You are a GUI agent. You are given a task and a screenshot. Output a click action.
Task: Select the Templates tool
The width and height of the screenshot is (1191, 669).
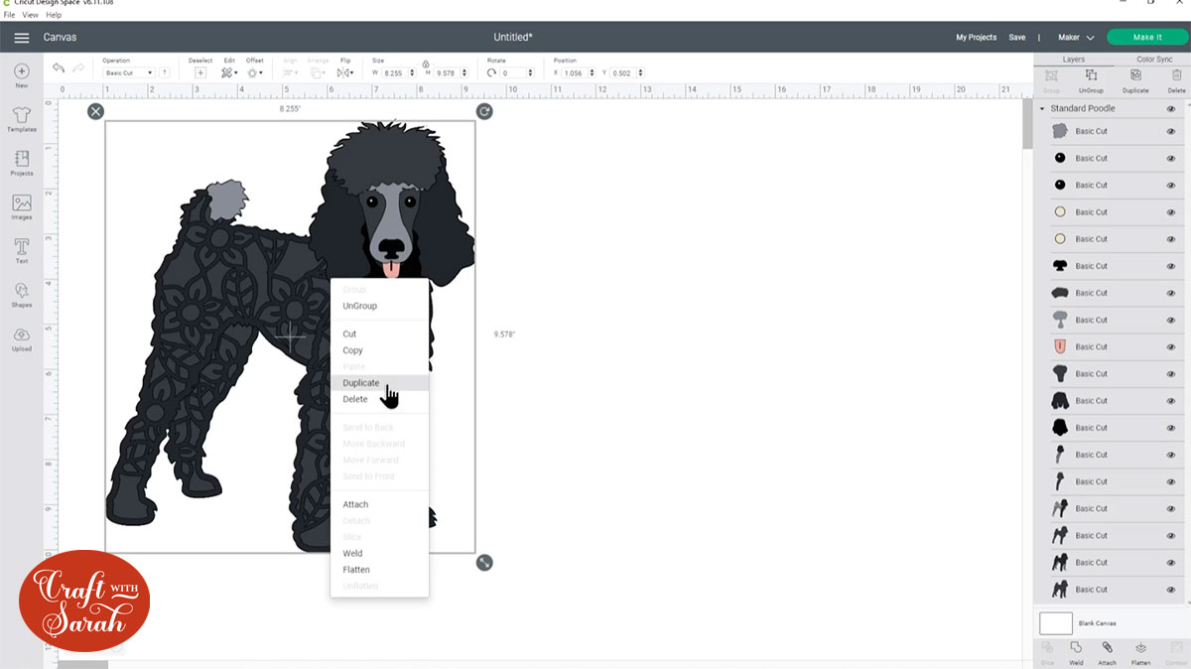[x=21, y=117]
